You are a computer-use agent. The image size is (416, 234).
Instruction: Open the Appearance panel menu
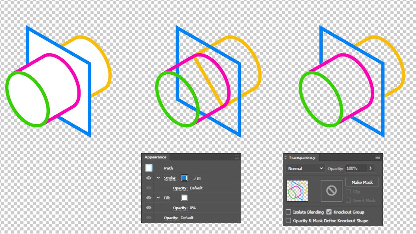(237, 157)
